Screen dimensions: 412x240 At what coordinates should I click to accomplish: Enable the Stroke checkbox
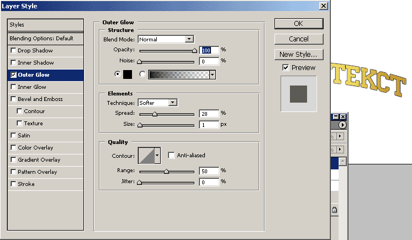point(13,184)
